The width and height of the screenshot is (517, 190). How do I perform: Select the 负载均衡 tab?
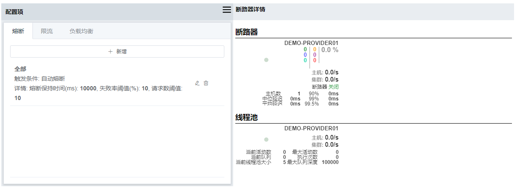tap(81, 31)
